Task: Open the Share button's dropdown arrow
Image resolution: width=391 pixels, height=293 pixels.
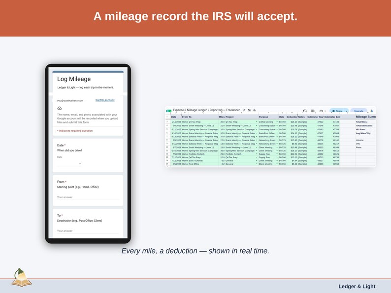Action: [346, 111]
